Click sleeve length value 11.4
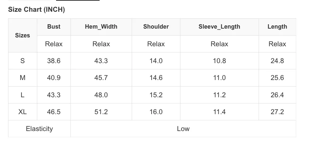 pos(219,112)
